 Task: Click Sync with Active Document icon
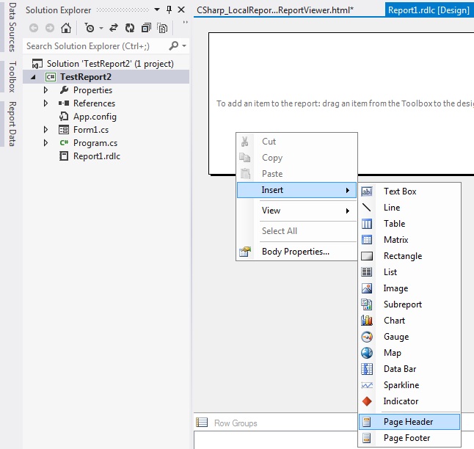click(114, 28)
